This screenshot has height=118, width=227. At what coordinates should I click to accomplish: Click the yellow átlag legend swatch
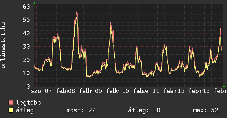(11, 110)
